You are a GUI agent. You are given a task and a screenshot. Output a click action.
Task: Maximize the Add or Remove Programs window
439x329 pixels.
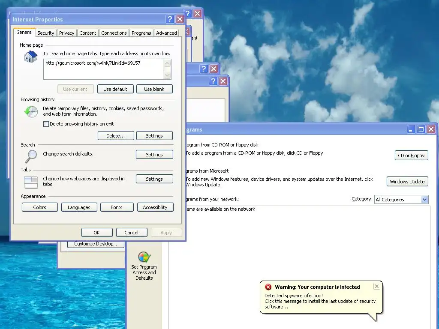421,129
